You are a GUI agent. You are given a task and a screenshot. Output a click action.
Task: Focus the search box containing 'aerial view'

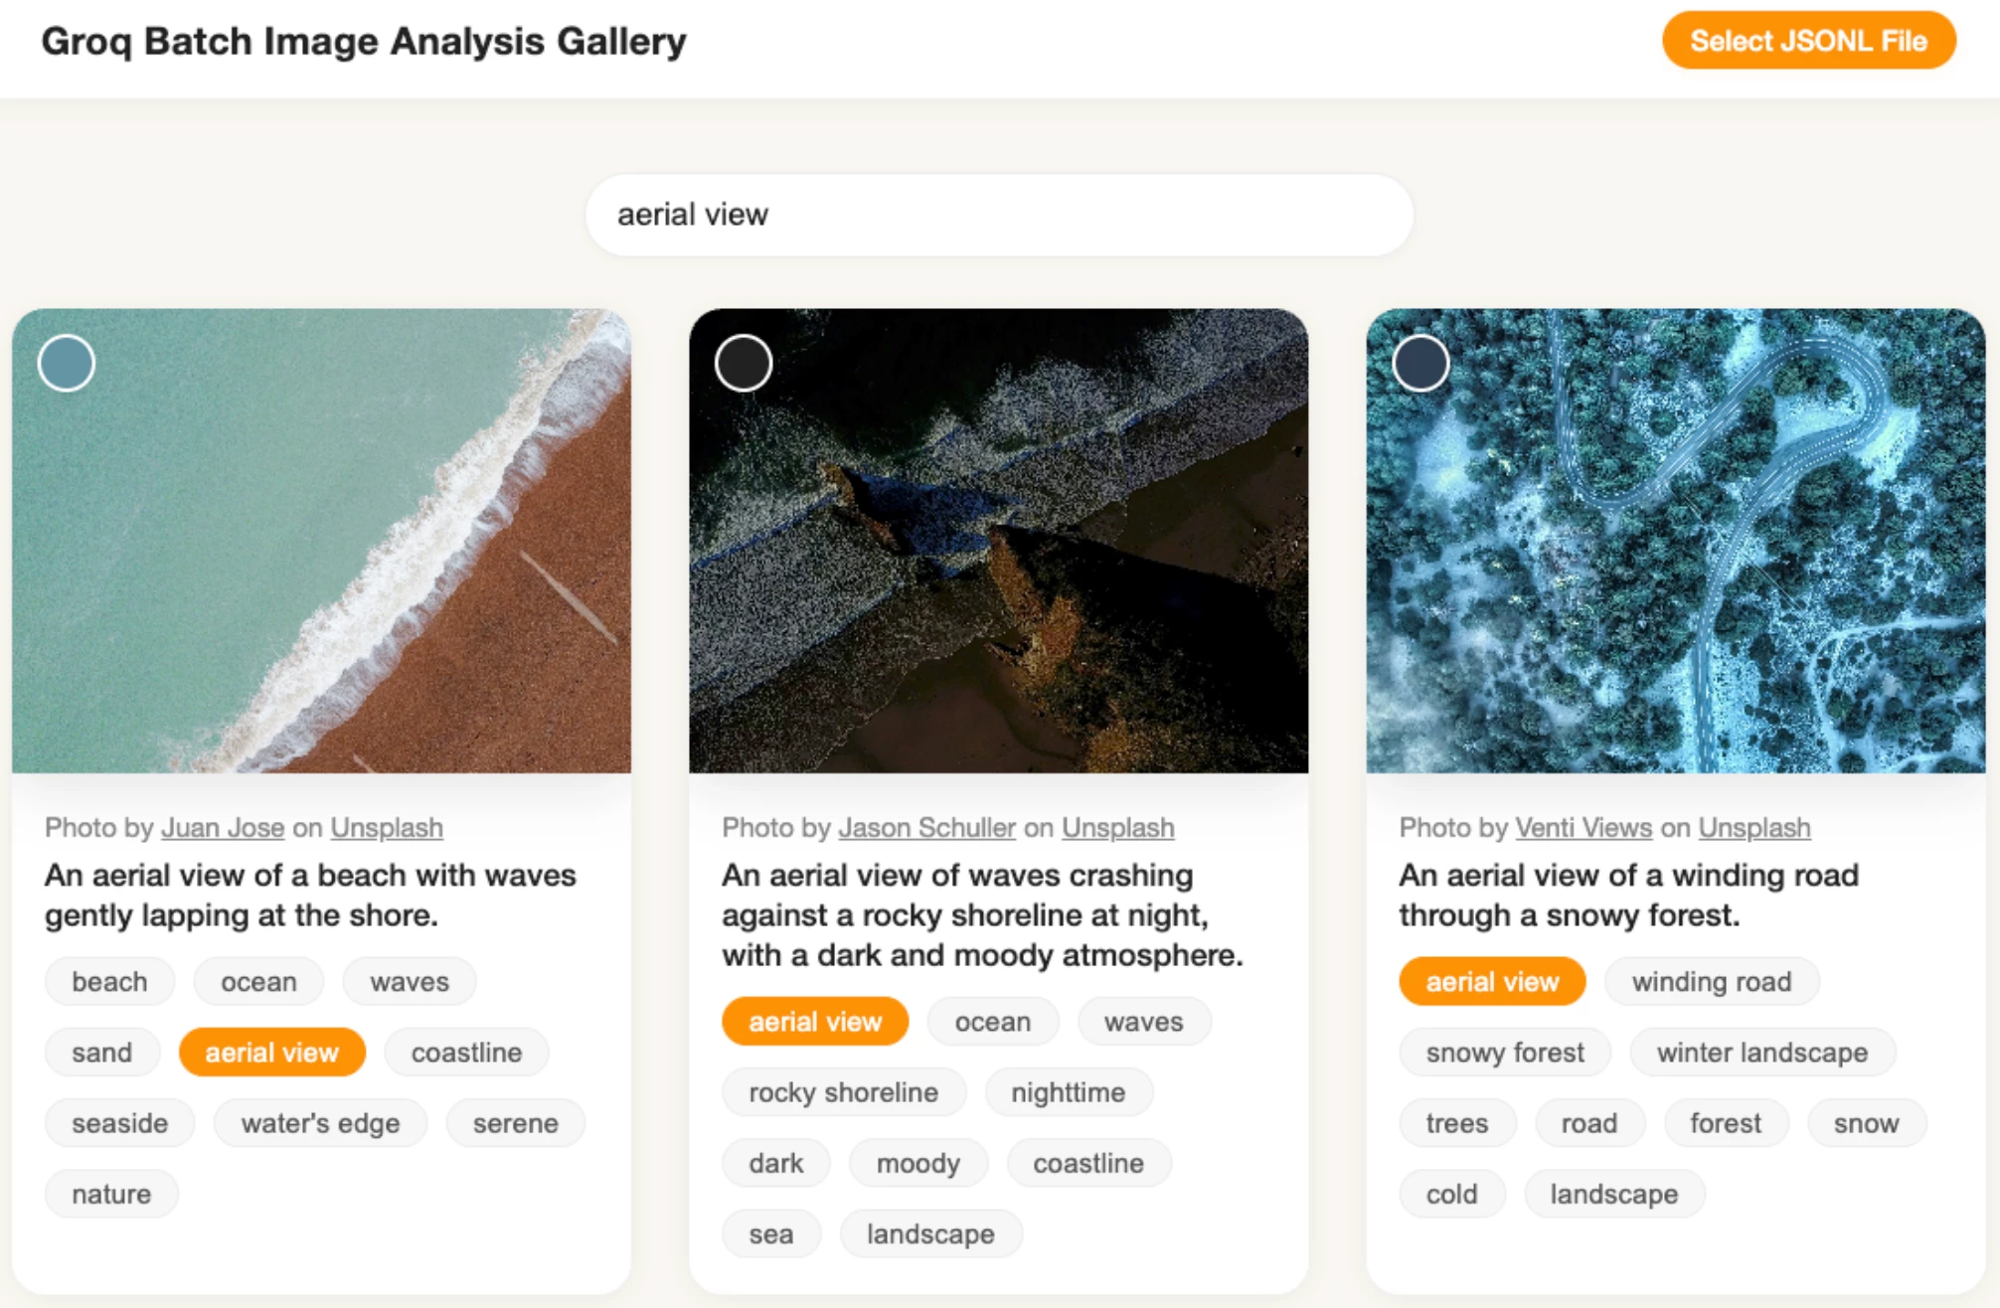click(999, 215)
